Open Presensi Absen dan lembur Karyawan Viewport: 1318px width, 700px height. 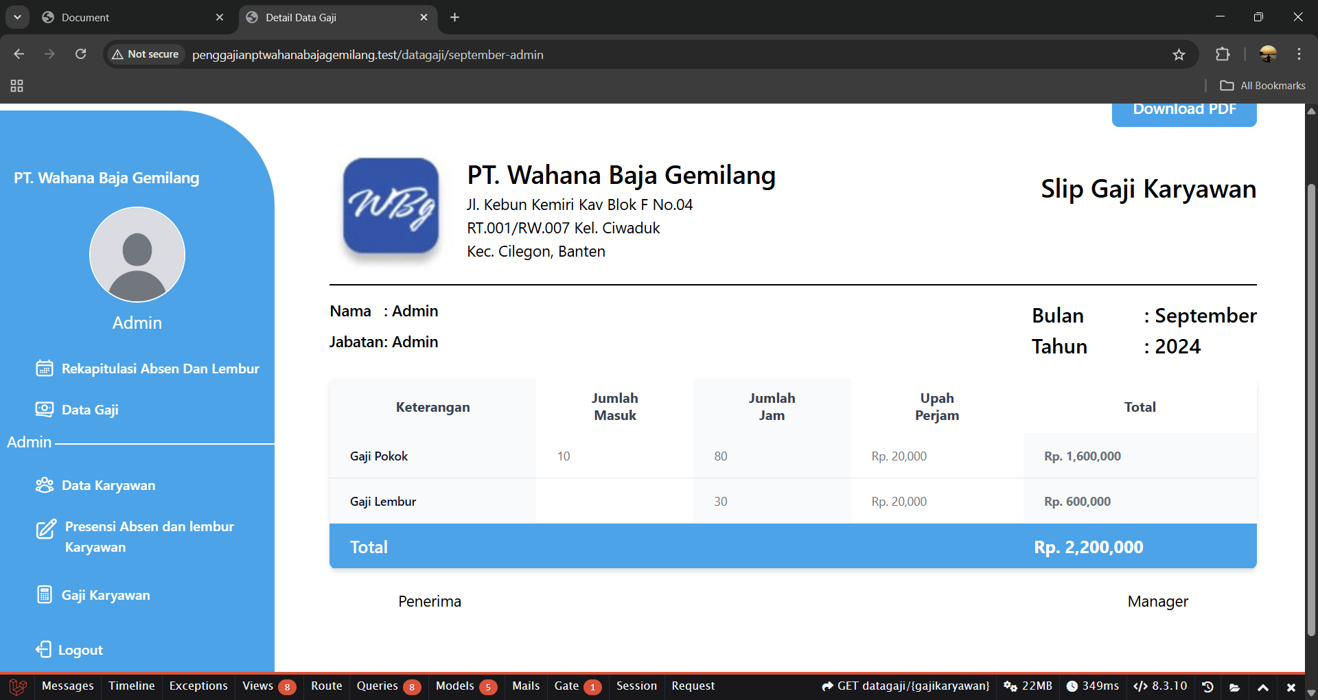click(x=150, y=537)
